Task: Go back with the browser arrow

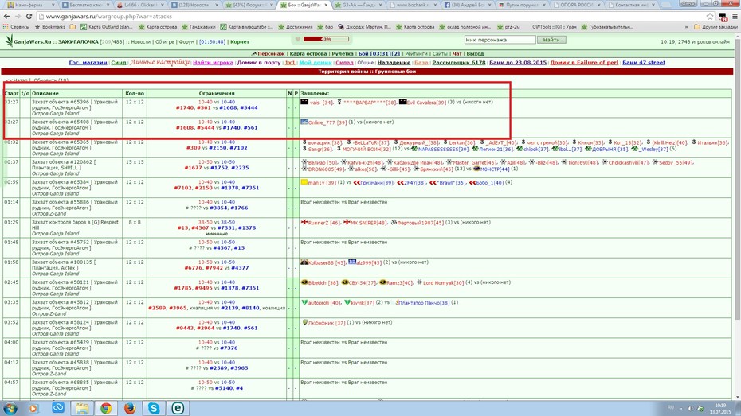Action: [6, 16]
